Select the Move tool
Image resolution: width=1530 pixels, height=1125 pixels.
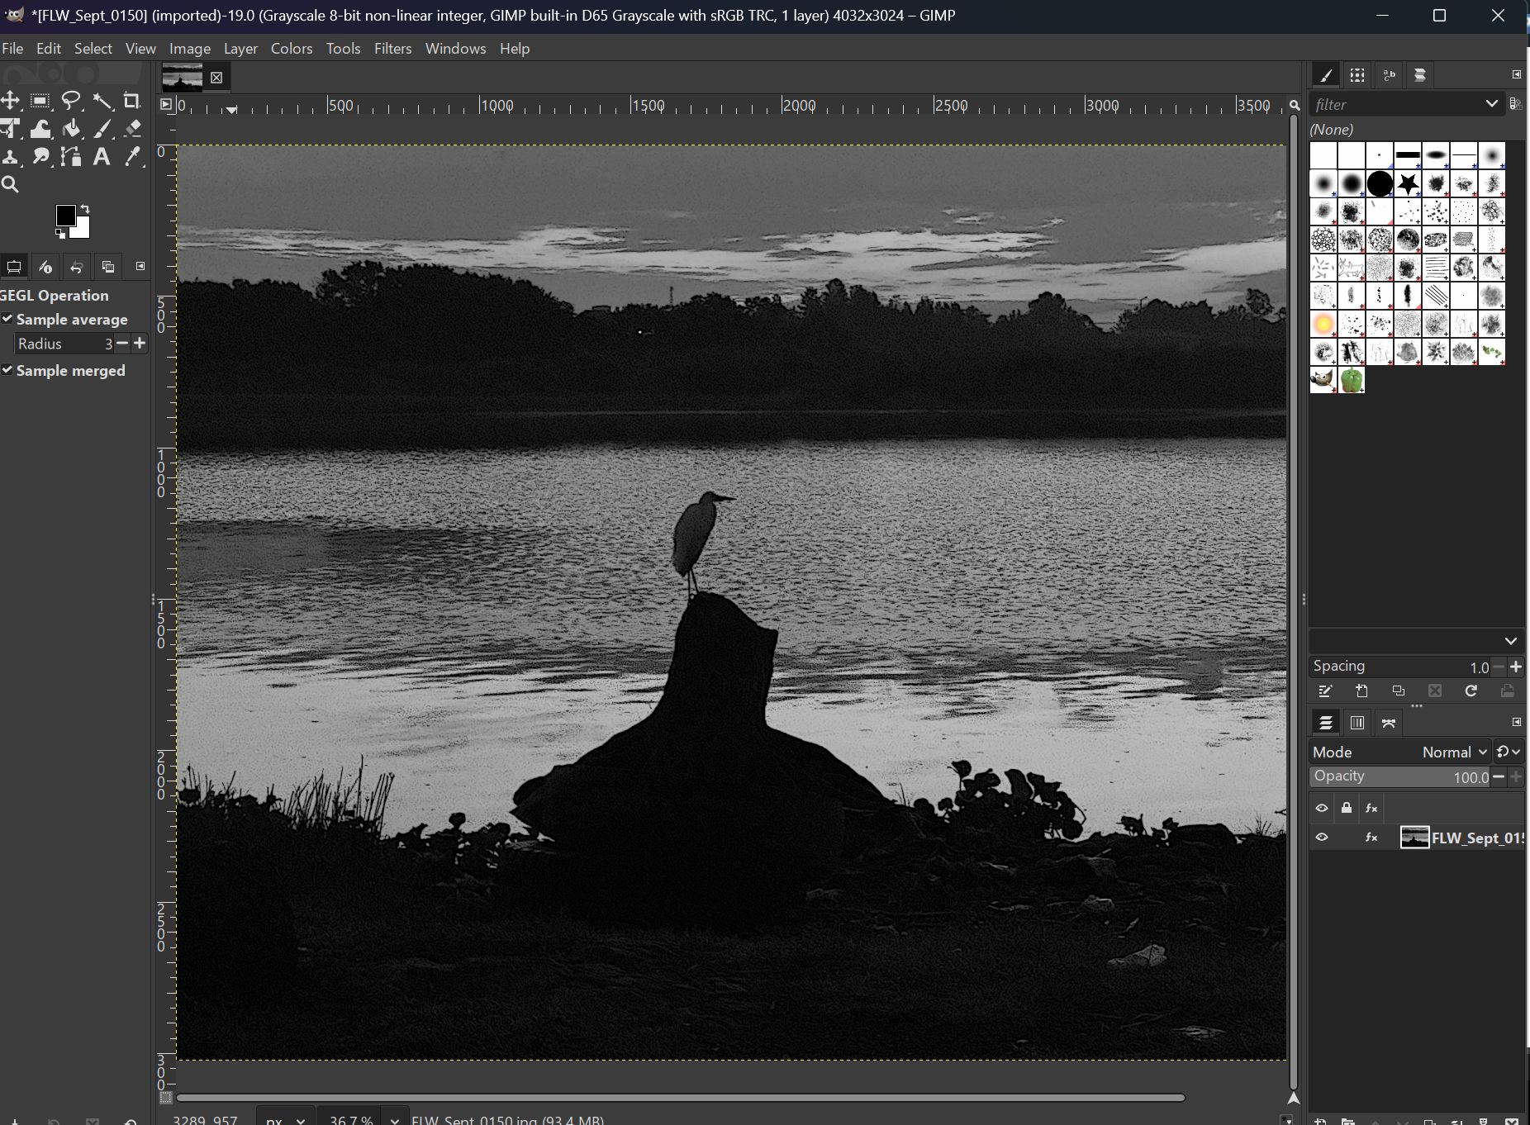coord(10,101)
